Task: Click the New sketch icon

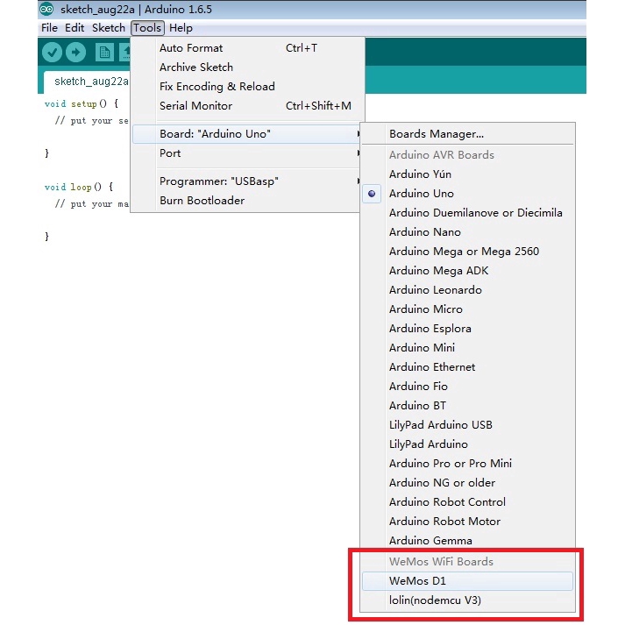Action: (x=105, y=53)
